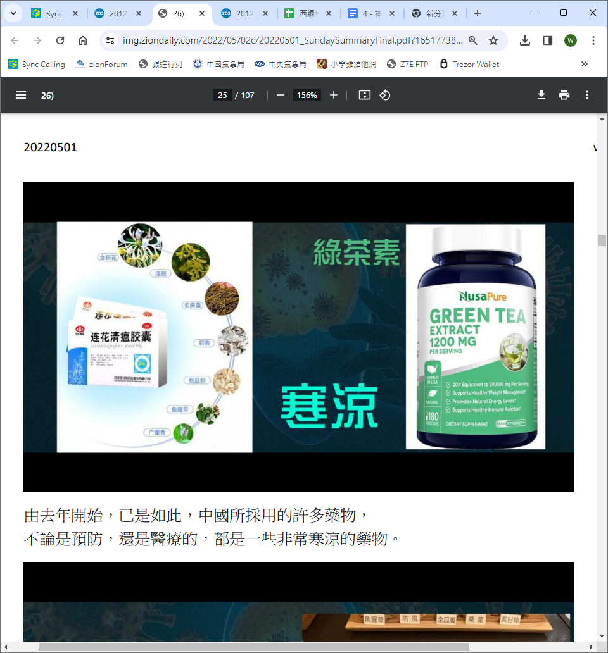Open 中國氣象局 bookmark

pyautogui.click(x=218, y=64)
